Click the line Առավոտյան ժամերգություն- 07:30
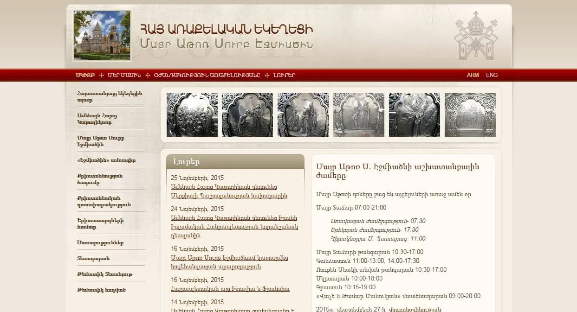The image size is (577, 312). pyautogui.click(x=378, y=221)
